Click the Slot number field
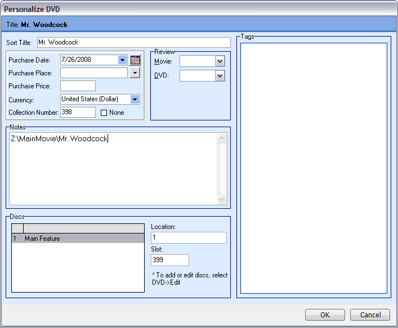 click(170, 260)
